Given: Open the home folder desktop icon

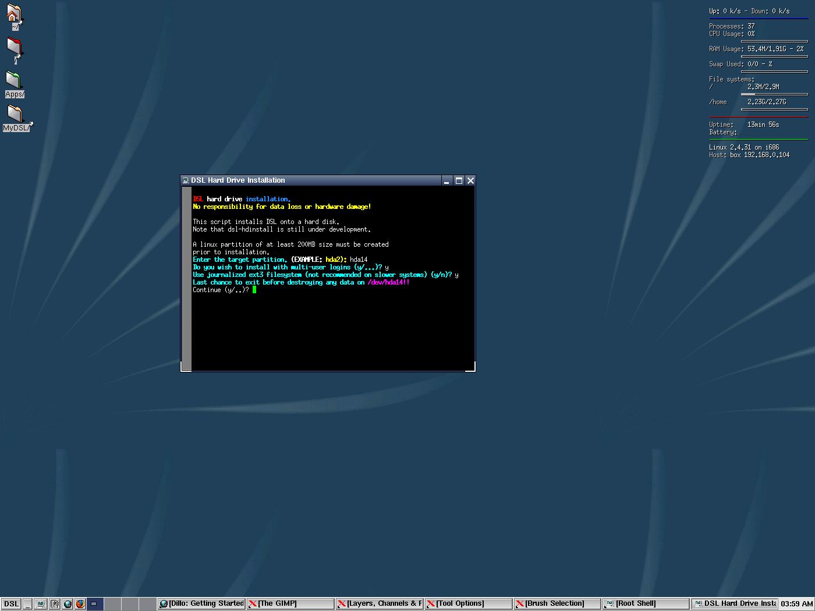Looking at the screenshot, I should [14, 16].
